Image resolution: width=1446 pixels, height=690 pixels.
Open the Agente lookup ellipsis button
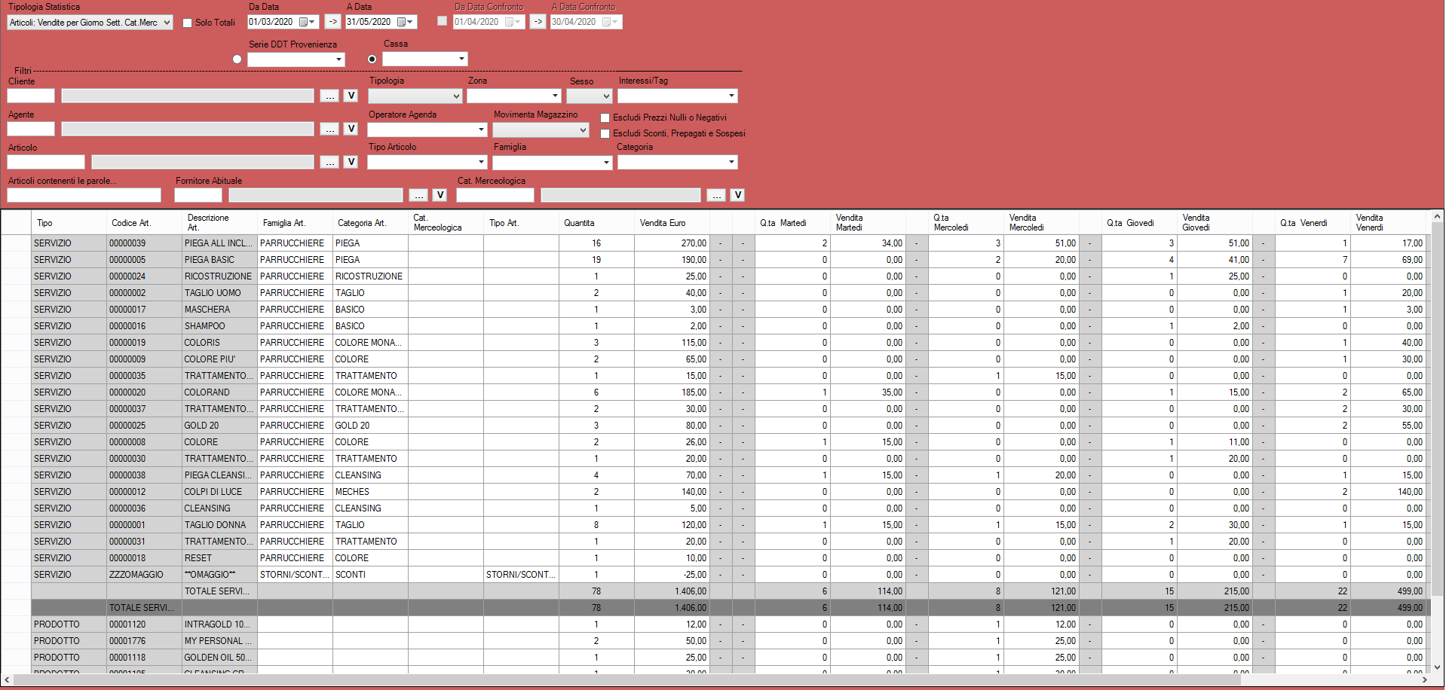coord(329,129)
